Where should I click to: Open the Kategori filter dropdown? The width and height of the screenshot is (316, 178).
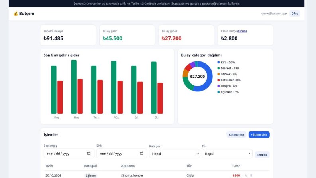[x=175, y=154]
